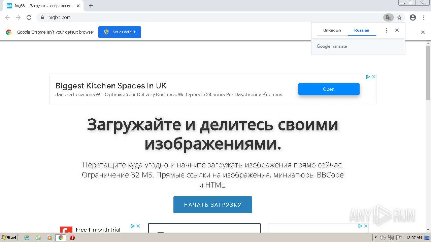This screenshot has width=431, height=242.
Task: Close the ImgBB tab
Action: (x=78, y=6)
